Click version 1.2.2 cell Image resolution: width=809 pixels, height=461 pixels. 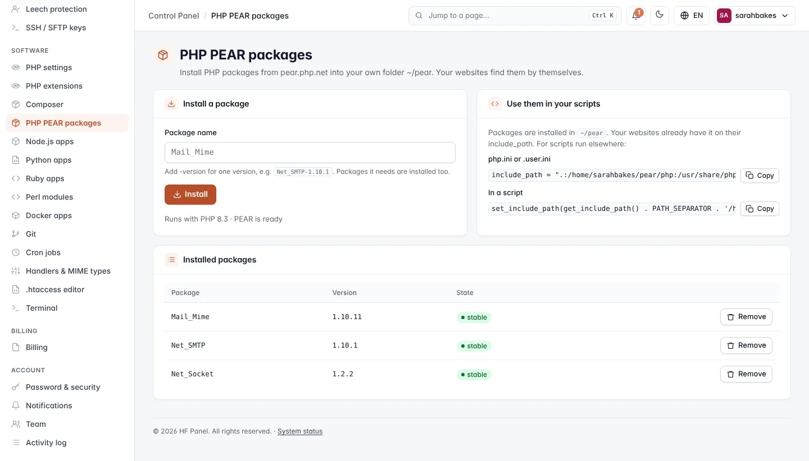[x=343, y=374]
